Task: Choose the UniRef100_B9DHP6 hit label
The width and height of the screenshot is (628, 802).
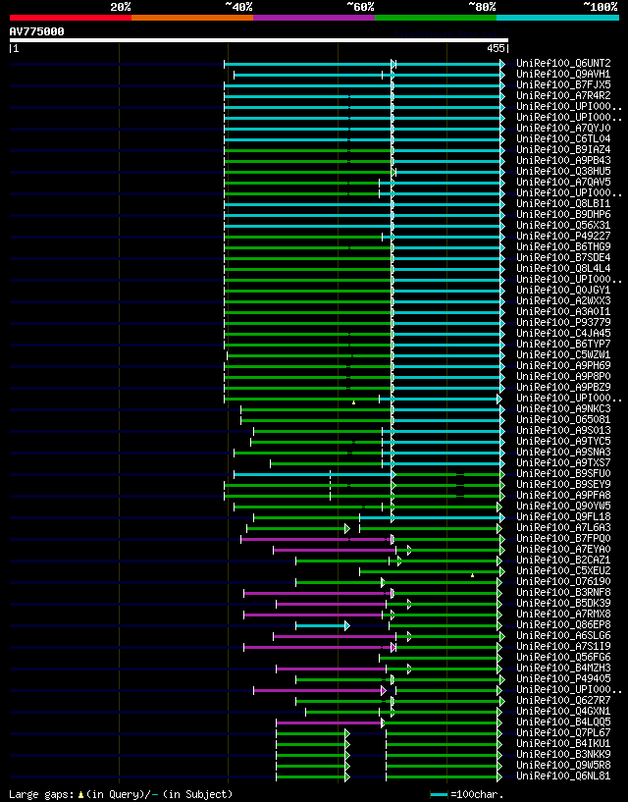Action: coord(563,214)
